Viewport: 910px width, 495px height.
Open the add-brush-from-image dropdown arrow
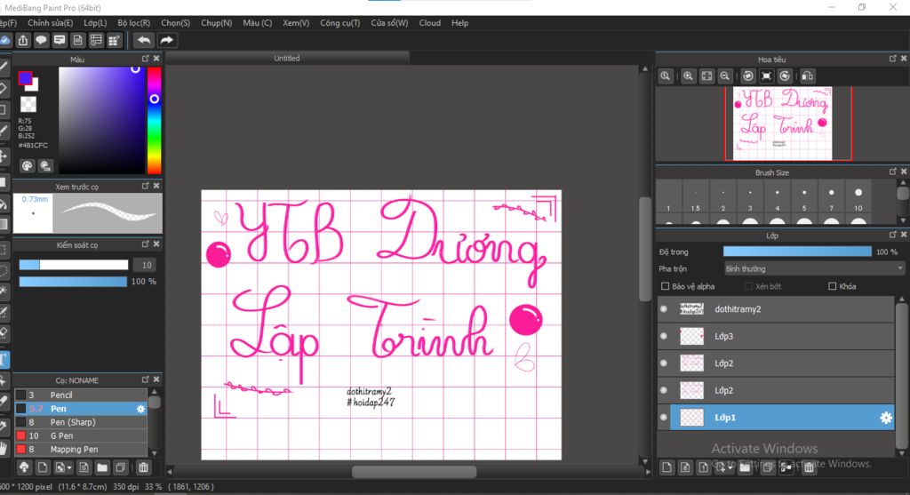tap(69, 467)
